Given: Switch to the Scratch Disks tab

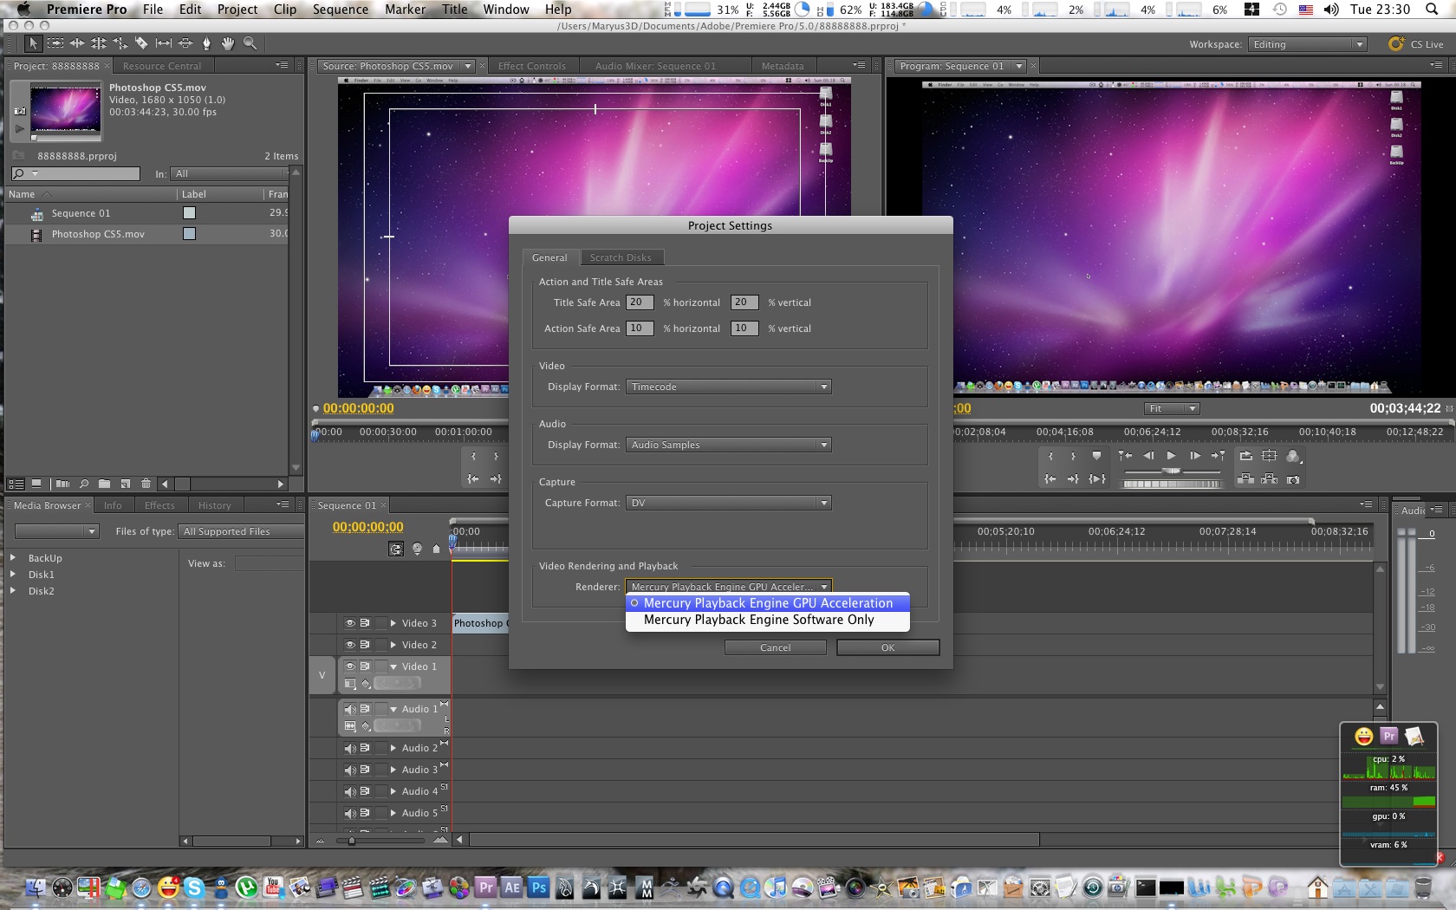Looking at the screenshot, I should [621, 257].
